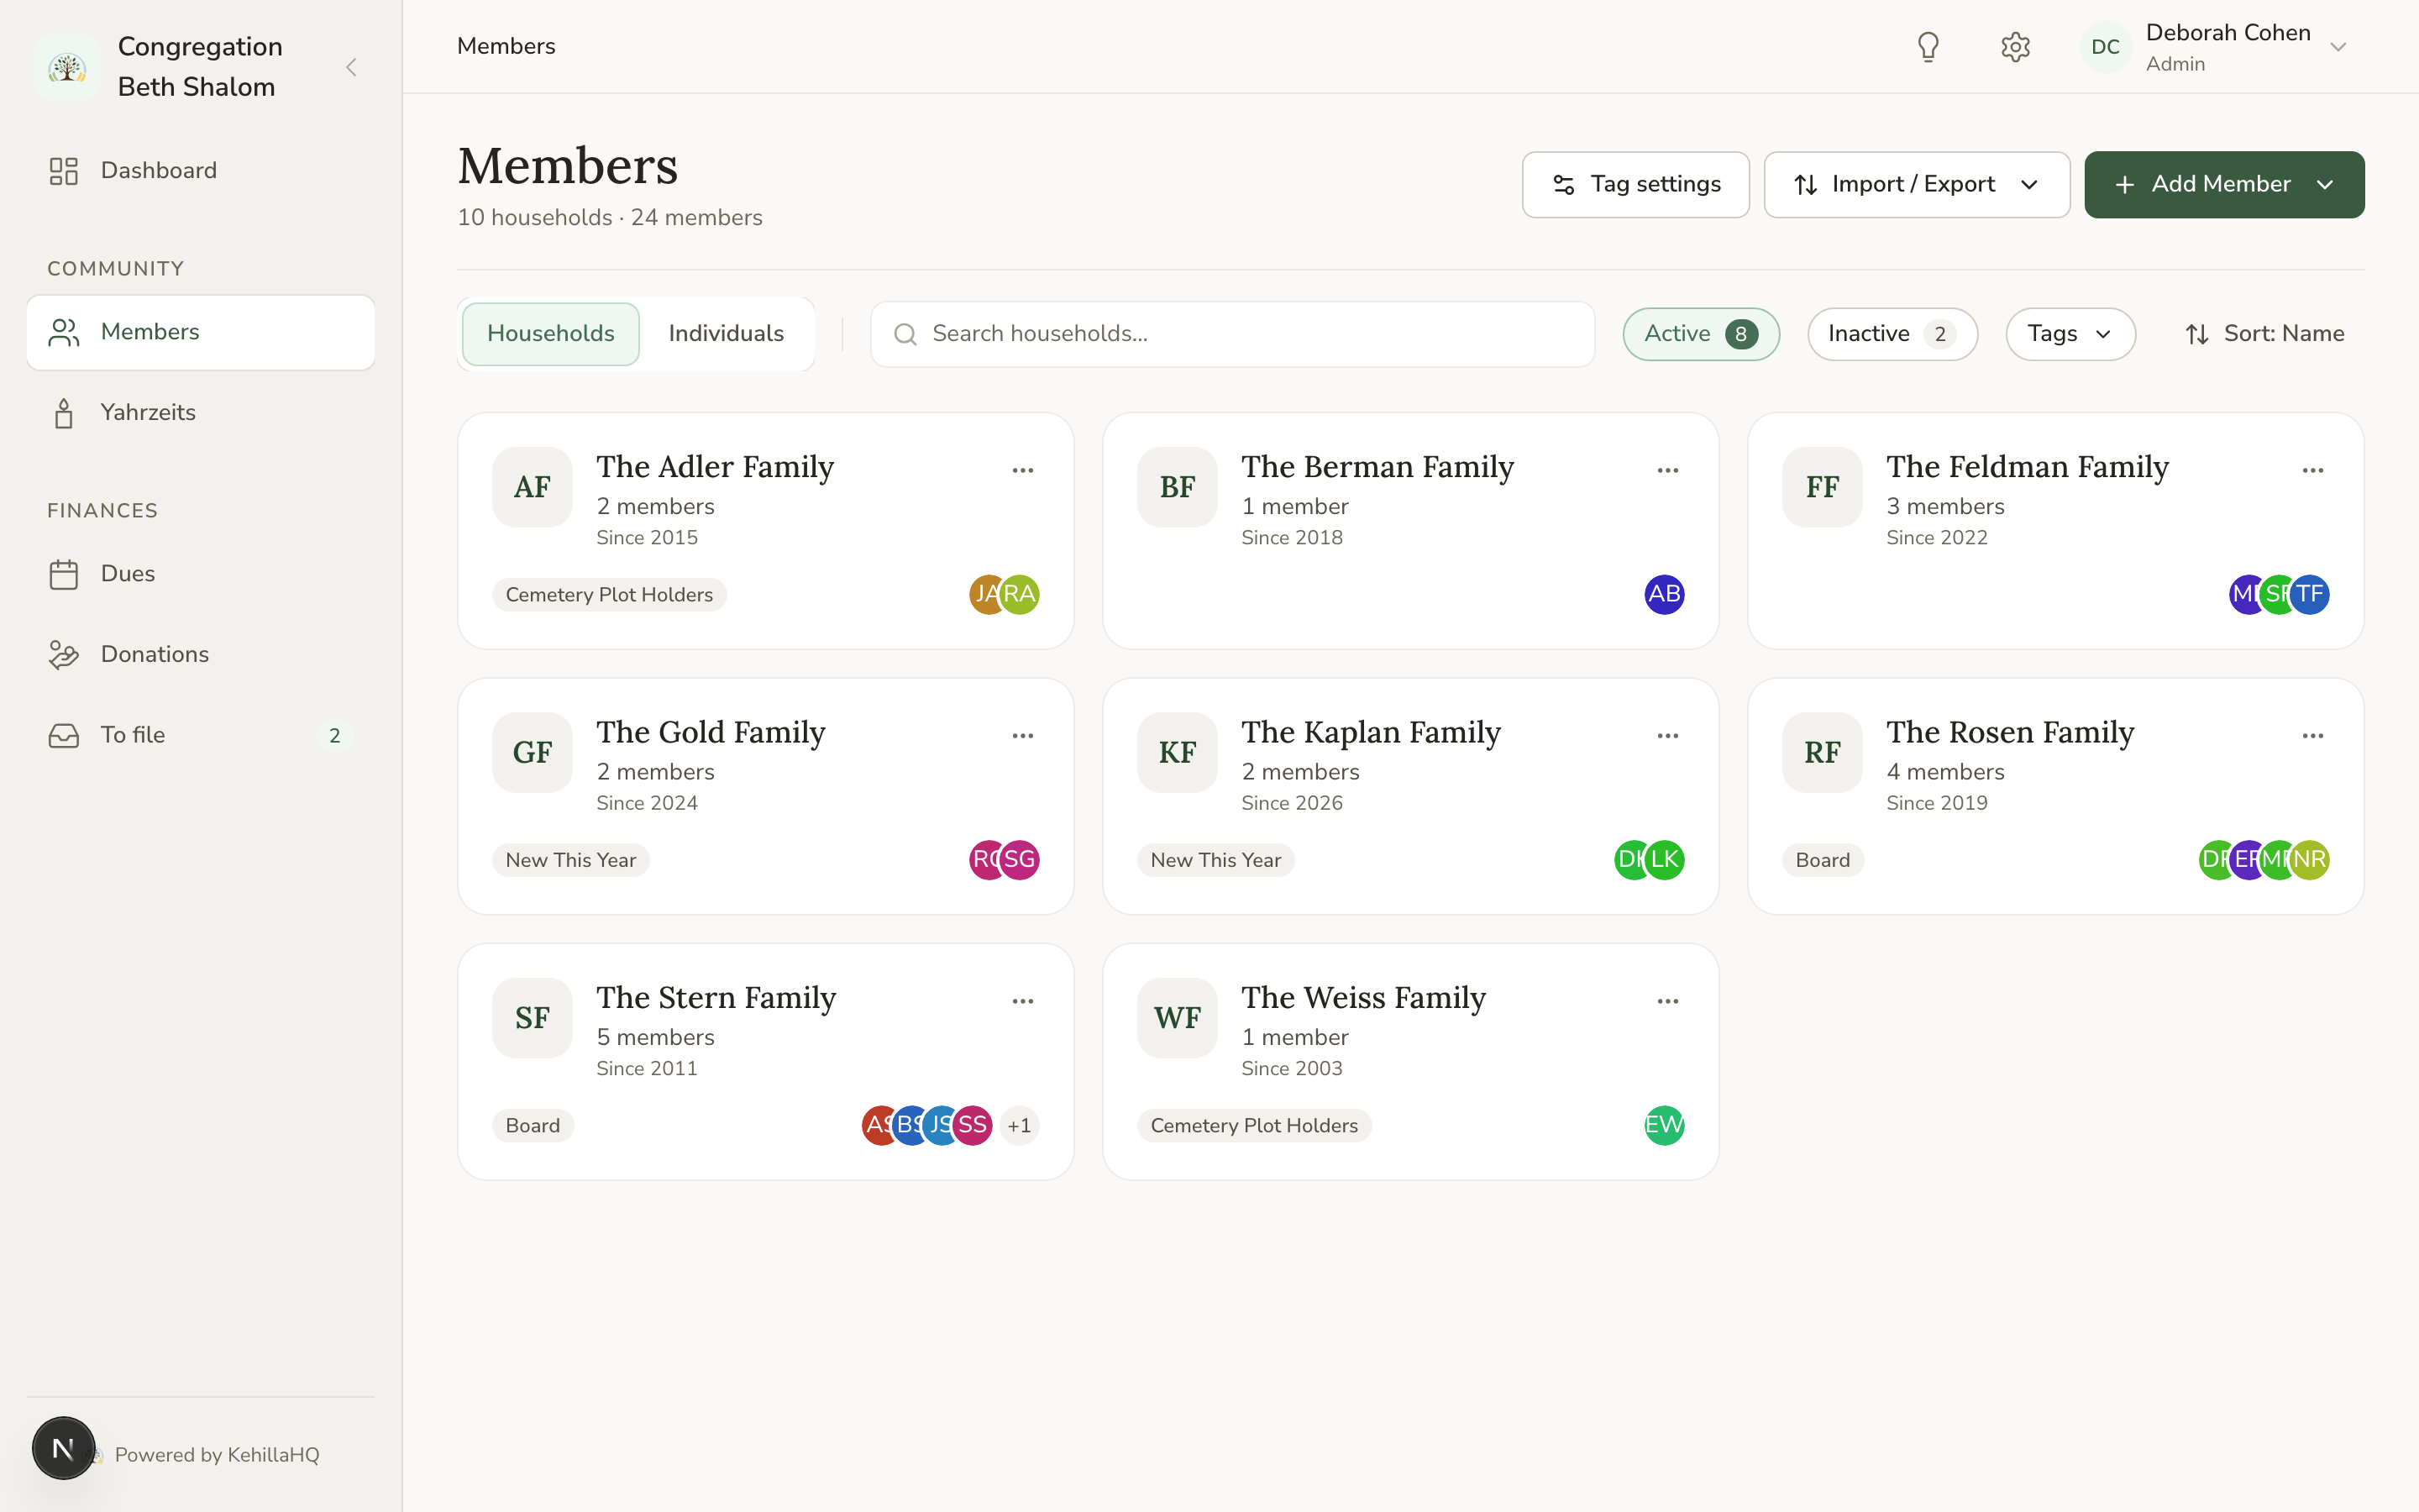Click the WF initials tile
The width and height of the screenshot is (2419, 1512).
click(1178, 1018)
